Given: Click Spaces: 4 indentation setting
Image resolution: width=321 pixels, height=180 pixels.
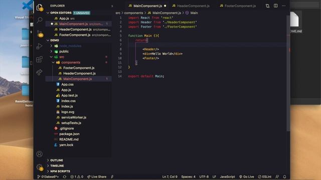Looking at the screenshot, I should click(189, 176).
